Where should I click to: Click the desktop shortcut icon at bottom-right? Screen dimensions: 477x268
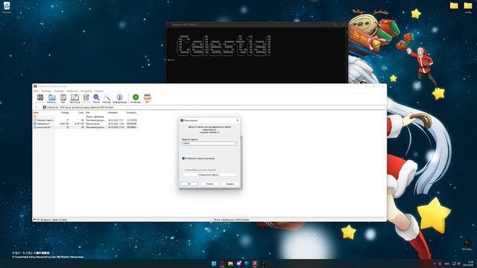[467, 243]
